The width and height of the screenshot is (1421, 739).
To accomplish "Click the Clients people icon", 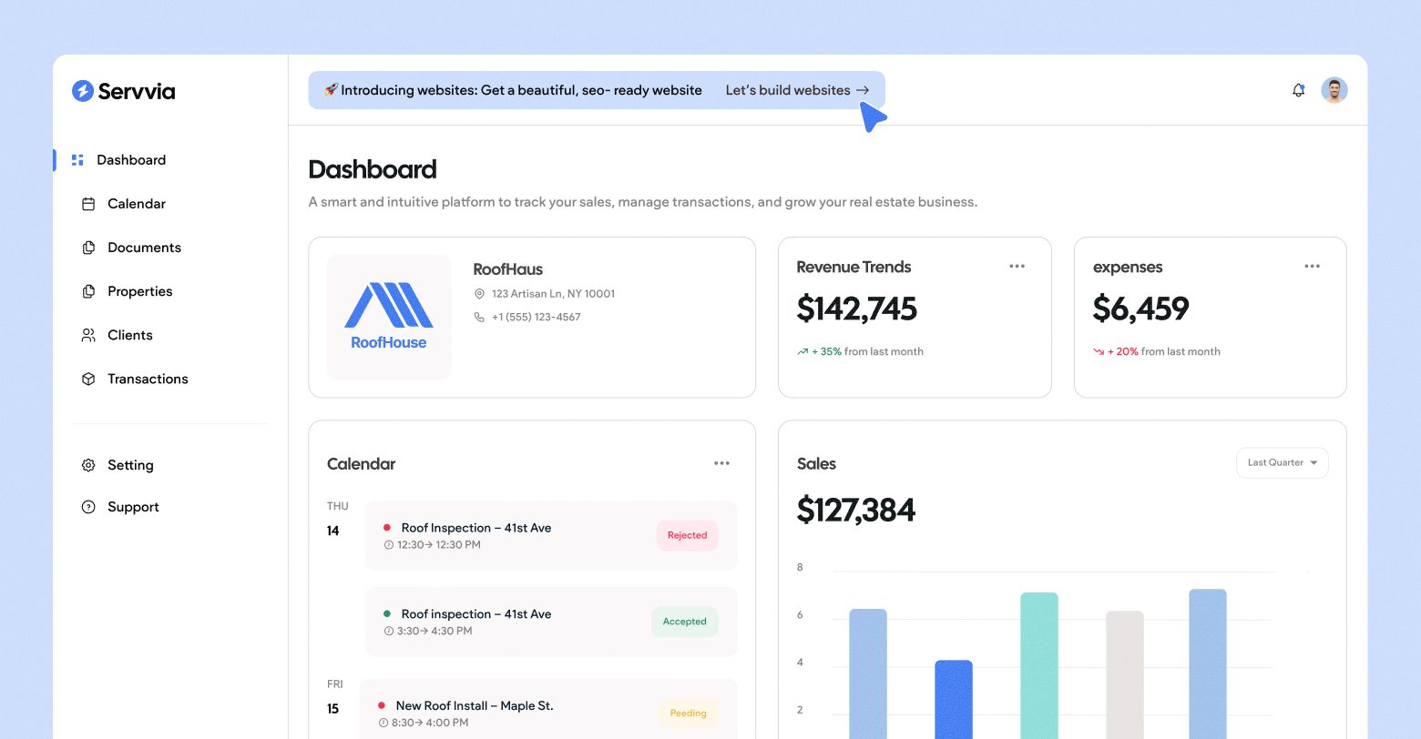I will click(88, 335).
